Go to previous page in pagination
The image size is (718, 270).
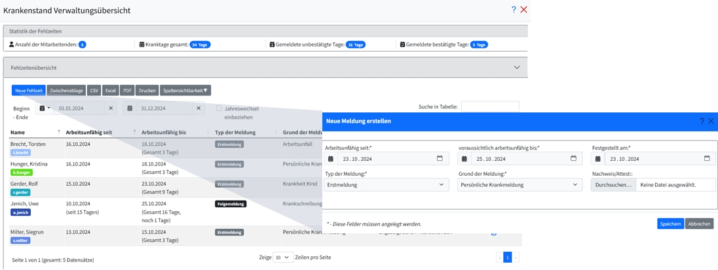[x=500, y=258]
